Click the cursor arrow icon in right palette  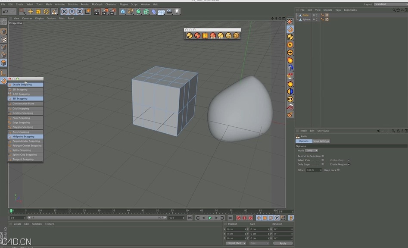(x=290, y=45)
